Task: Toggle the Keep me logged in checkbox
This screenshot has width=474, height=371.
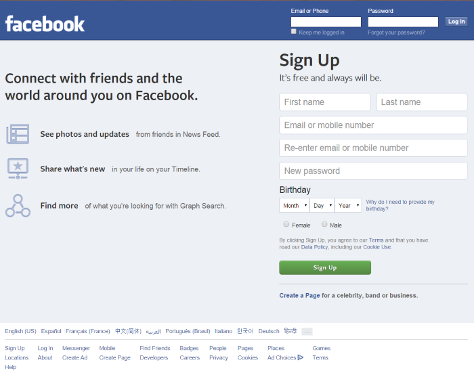Action: point(293,31)
